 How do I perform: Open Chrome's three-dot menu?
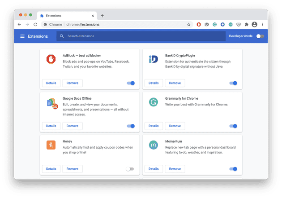[x=262, y=25]
